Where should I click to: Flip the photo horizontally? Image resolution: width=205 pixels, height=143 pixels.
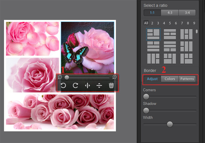point(87,86)
